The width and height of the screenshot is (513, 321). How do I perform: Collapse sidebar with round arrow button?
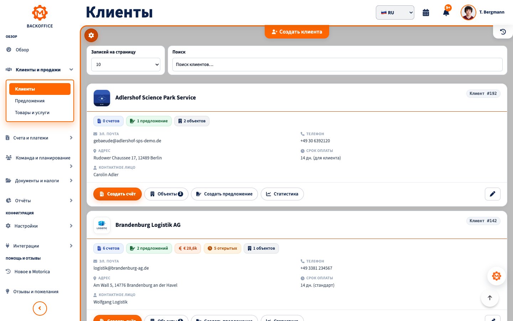[x=40, y=309]
